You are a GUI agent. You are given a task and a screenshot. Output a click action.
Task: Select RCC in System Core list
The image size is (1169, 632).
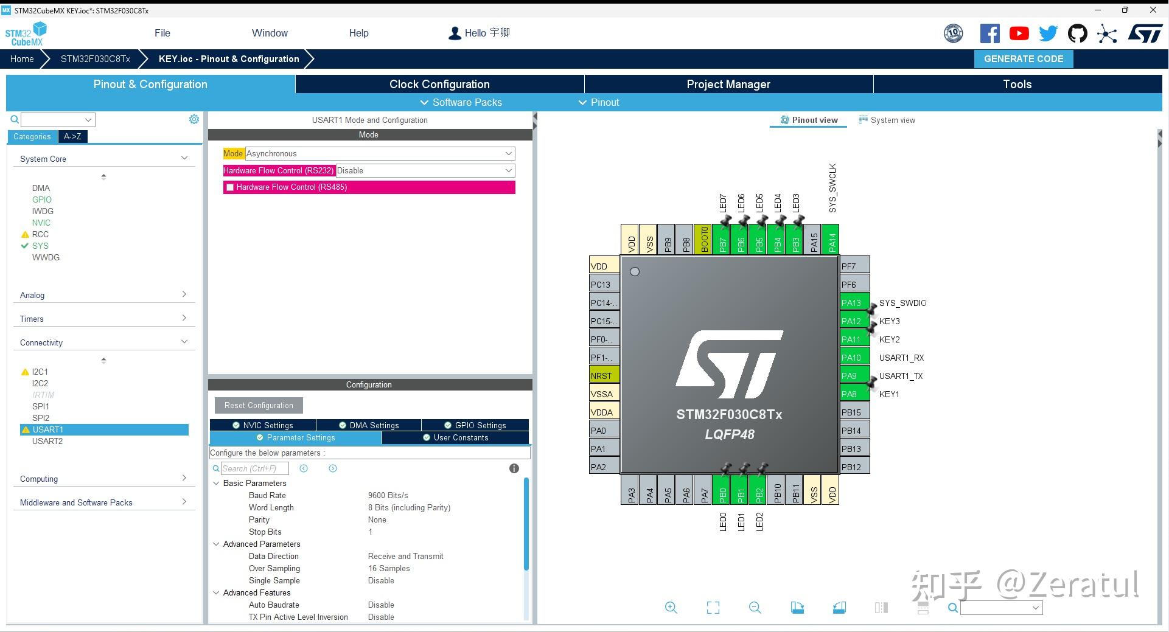click(40, 234)
